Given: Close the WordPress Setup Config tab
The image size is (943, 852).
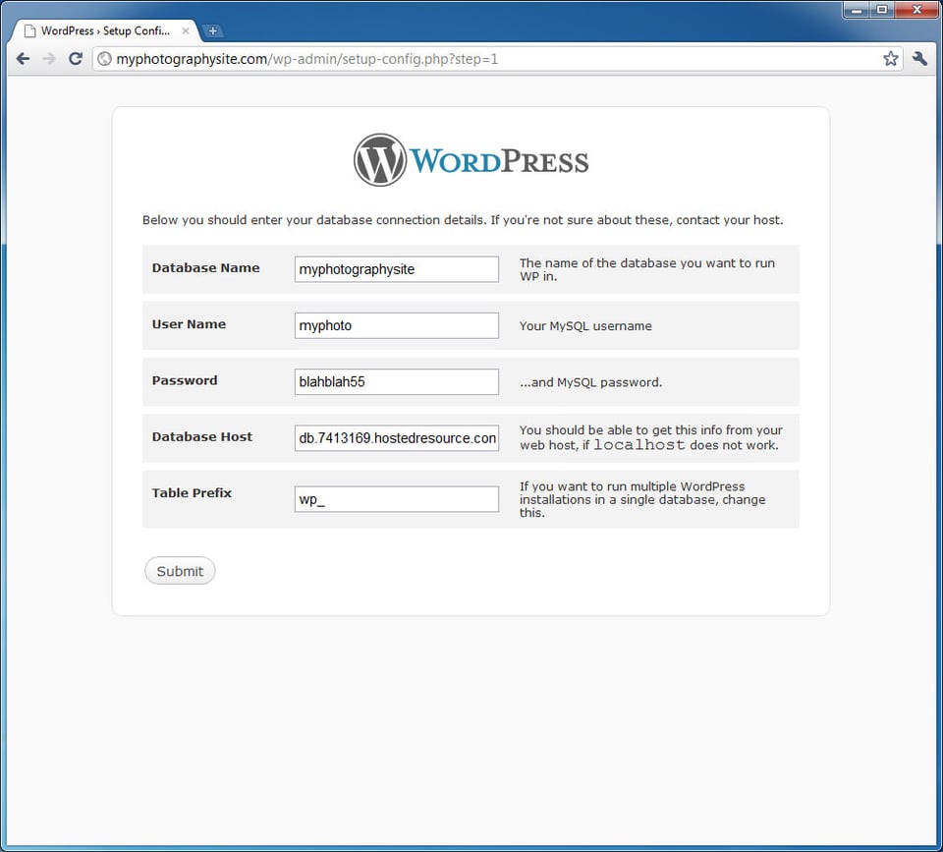Looking at the screenshot, I should click(186, 30).
